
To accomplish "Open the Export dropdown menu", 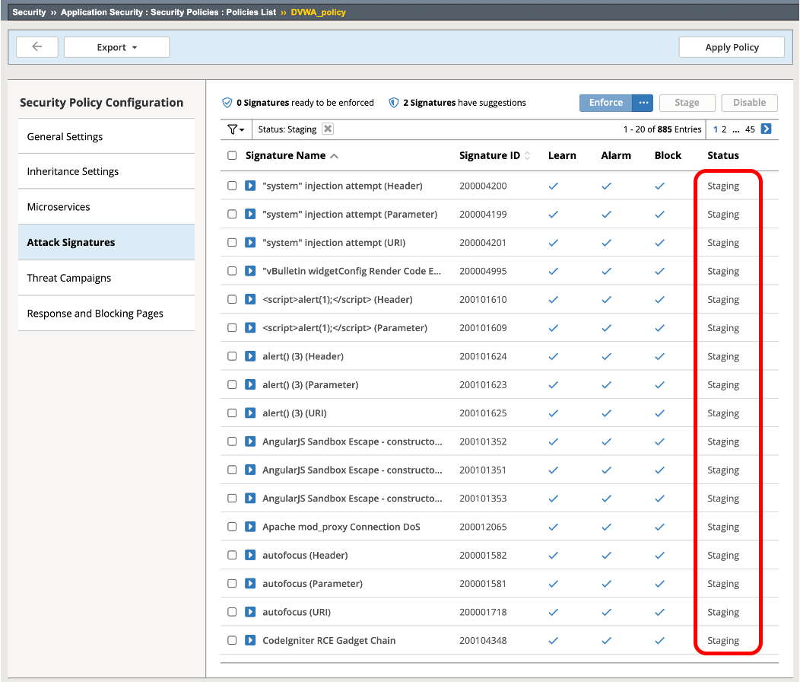I will (117, 47).
